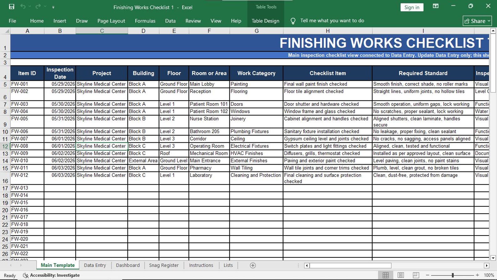The width and height of the screenshot is (497, 280).
Task: Click the Operating Room cell
Action: [x=209, y=146]
